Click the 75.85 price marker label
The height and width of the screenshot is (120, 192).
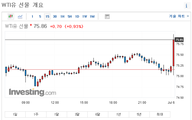coord(179,40)
